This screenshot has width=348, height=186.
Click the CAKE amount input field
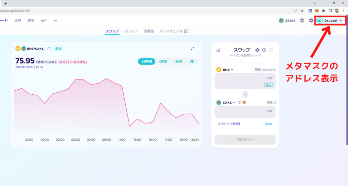tap(245, 112)
